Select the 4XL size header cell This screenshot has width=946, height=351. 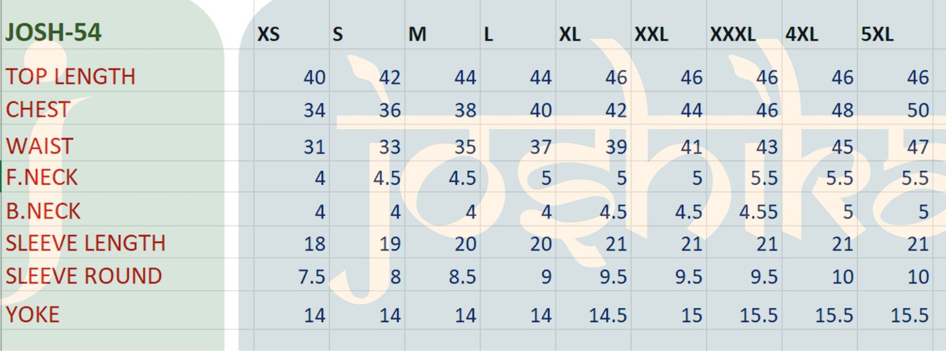(x=802, y=34)
